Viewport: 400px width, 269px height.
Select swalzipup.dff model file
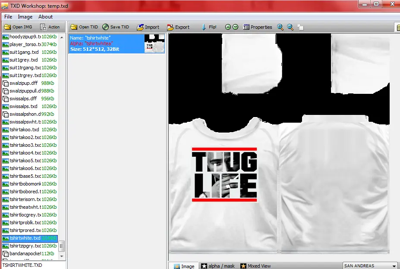click(x=30, y=83)
